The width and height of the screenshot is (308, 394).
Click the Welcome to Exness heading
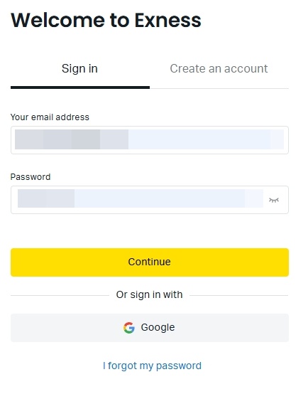pos(106,20)
